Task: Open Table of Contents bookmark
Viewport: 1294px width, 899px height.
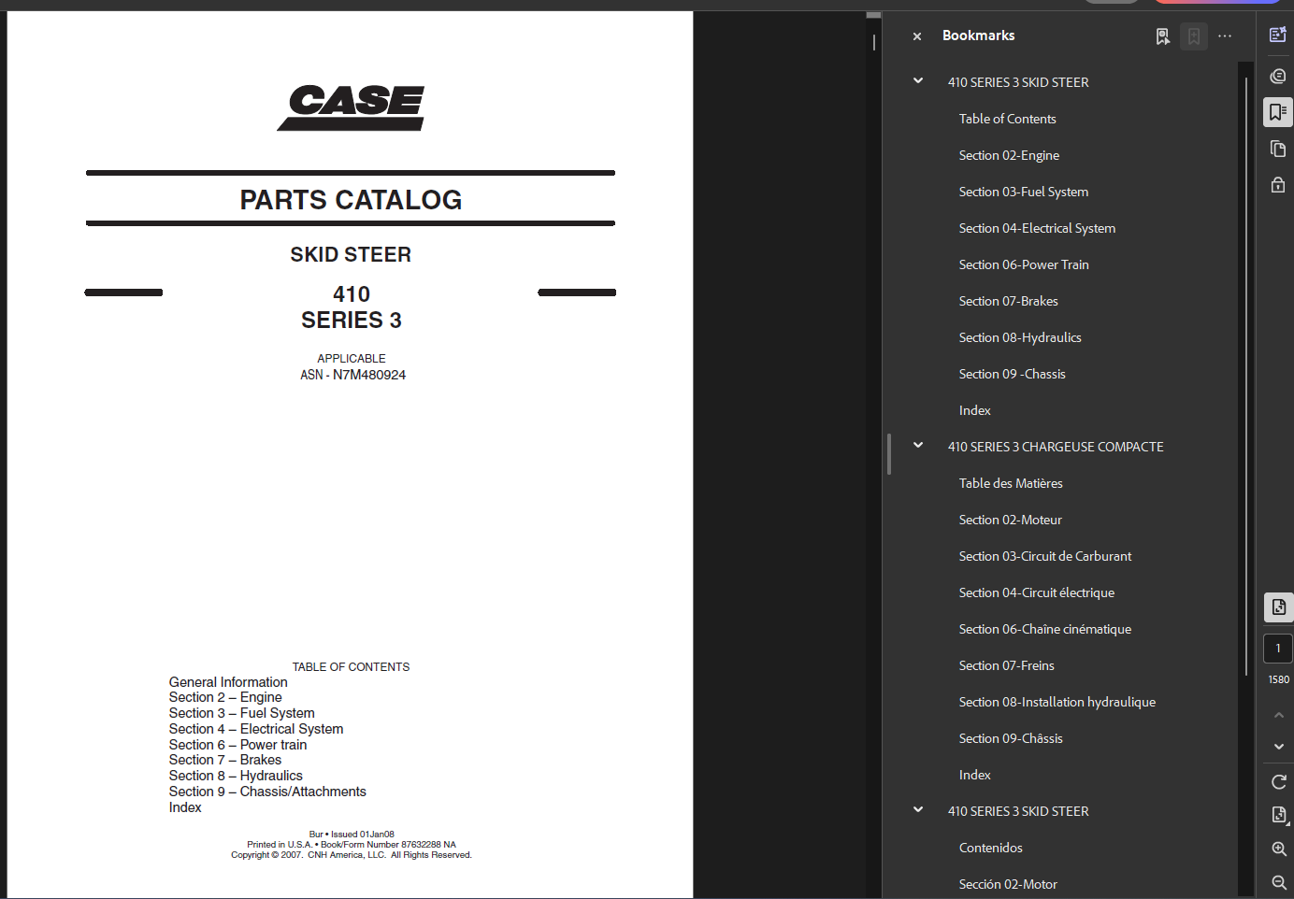Action: tap(1007, 119)
